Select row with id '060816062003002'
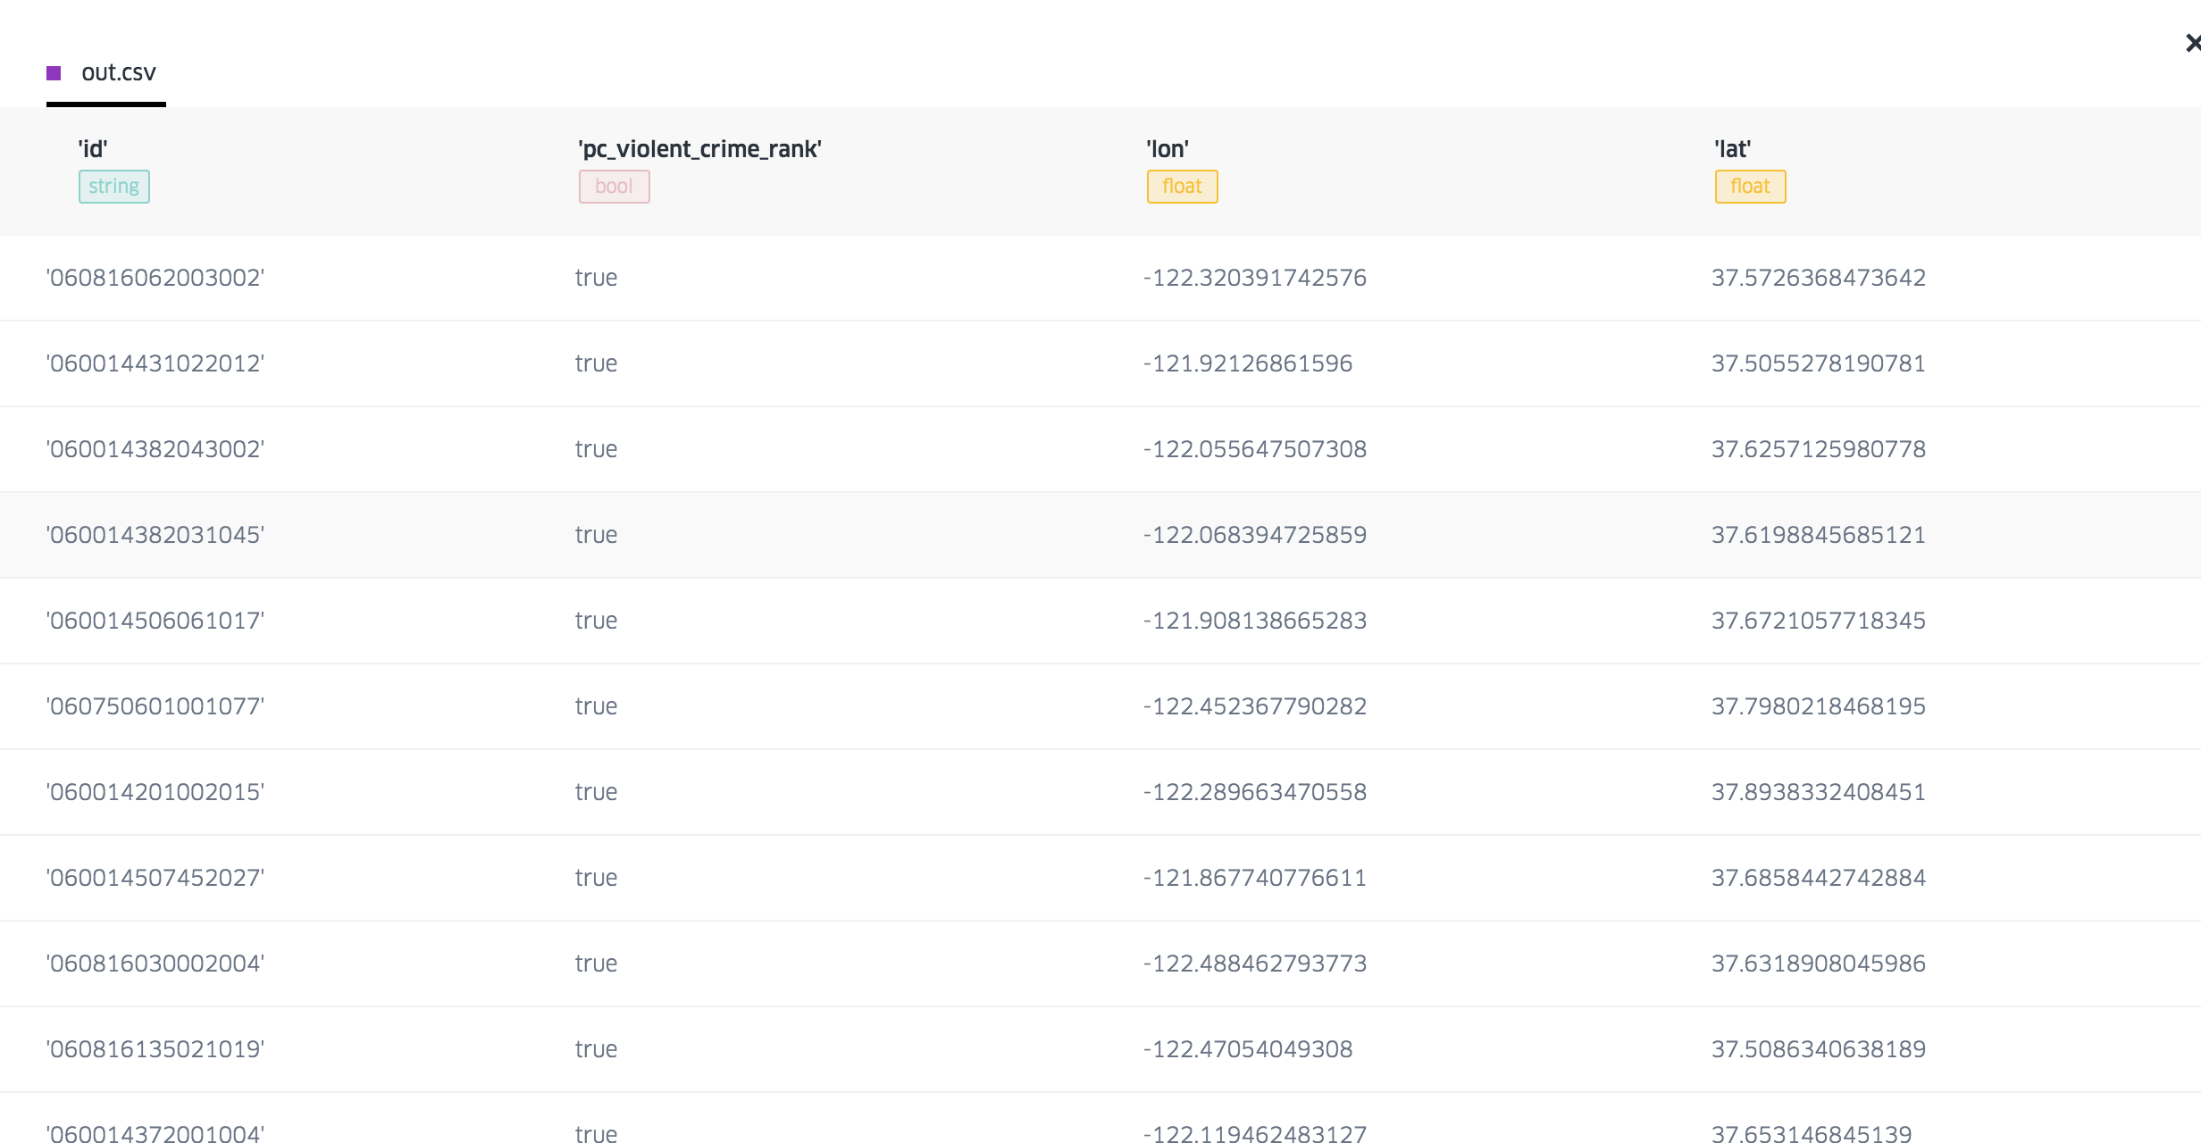Screen dimensions: 2201x1143 click(1100, 278)
